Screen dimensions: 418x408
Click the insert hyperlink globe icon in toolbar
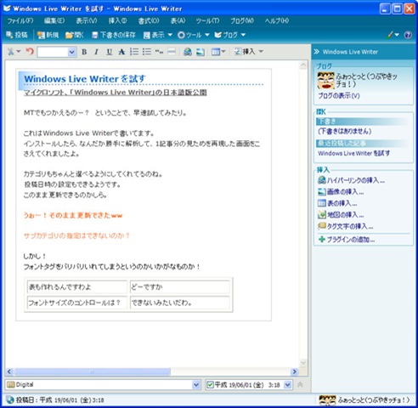188,52
